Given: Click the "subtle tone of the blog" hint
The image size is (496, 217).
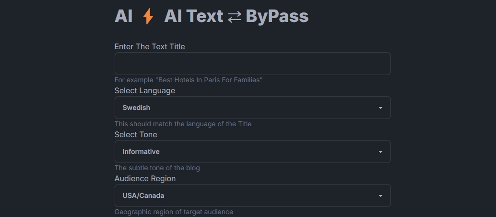Looking at the screenshot, I should 157,168.
